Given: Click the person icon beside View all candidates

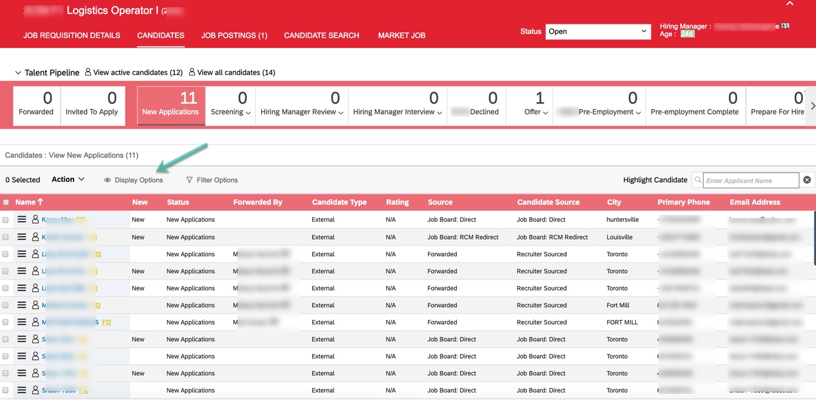Looking at the screenshot, I should point(192,72).
